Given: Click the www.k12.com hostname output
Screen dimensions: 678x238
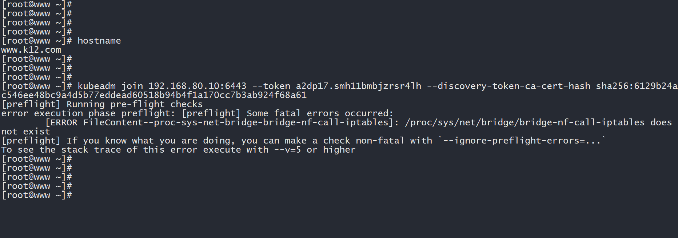Looking at the screenshot, I should (x=31, y=50).
